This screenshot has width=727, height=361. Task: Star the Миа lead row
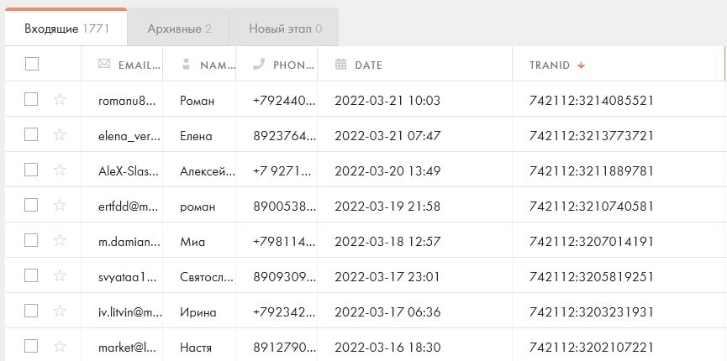[60, 240]
